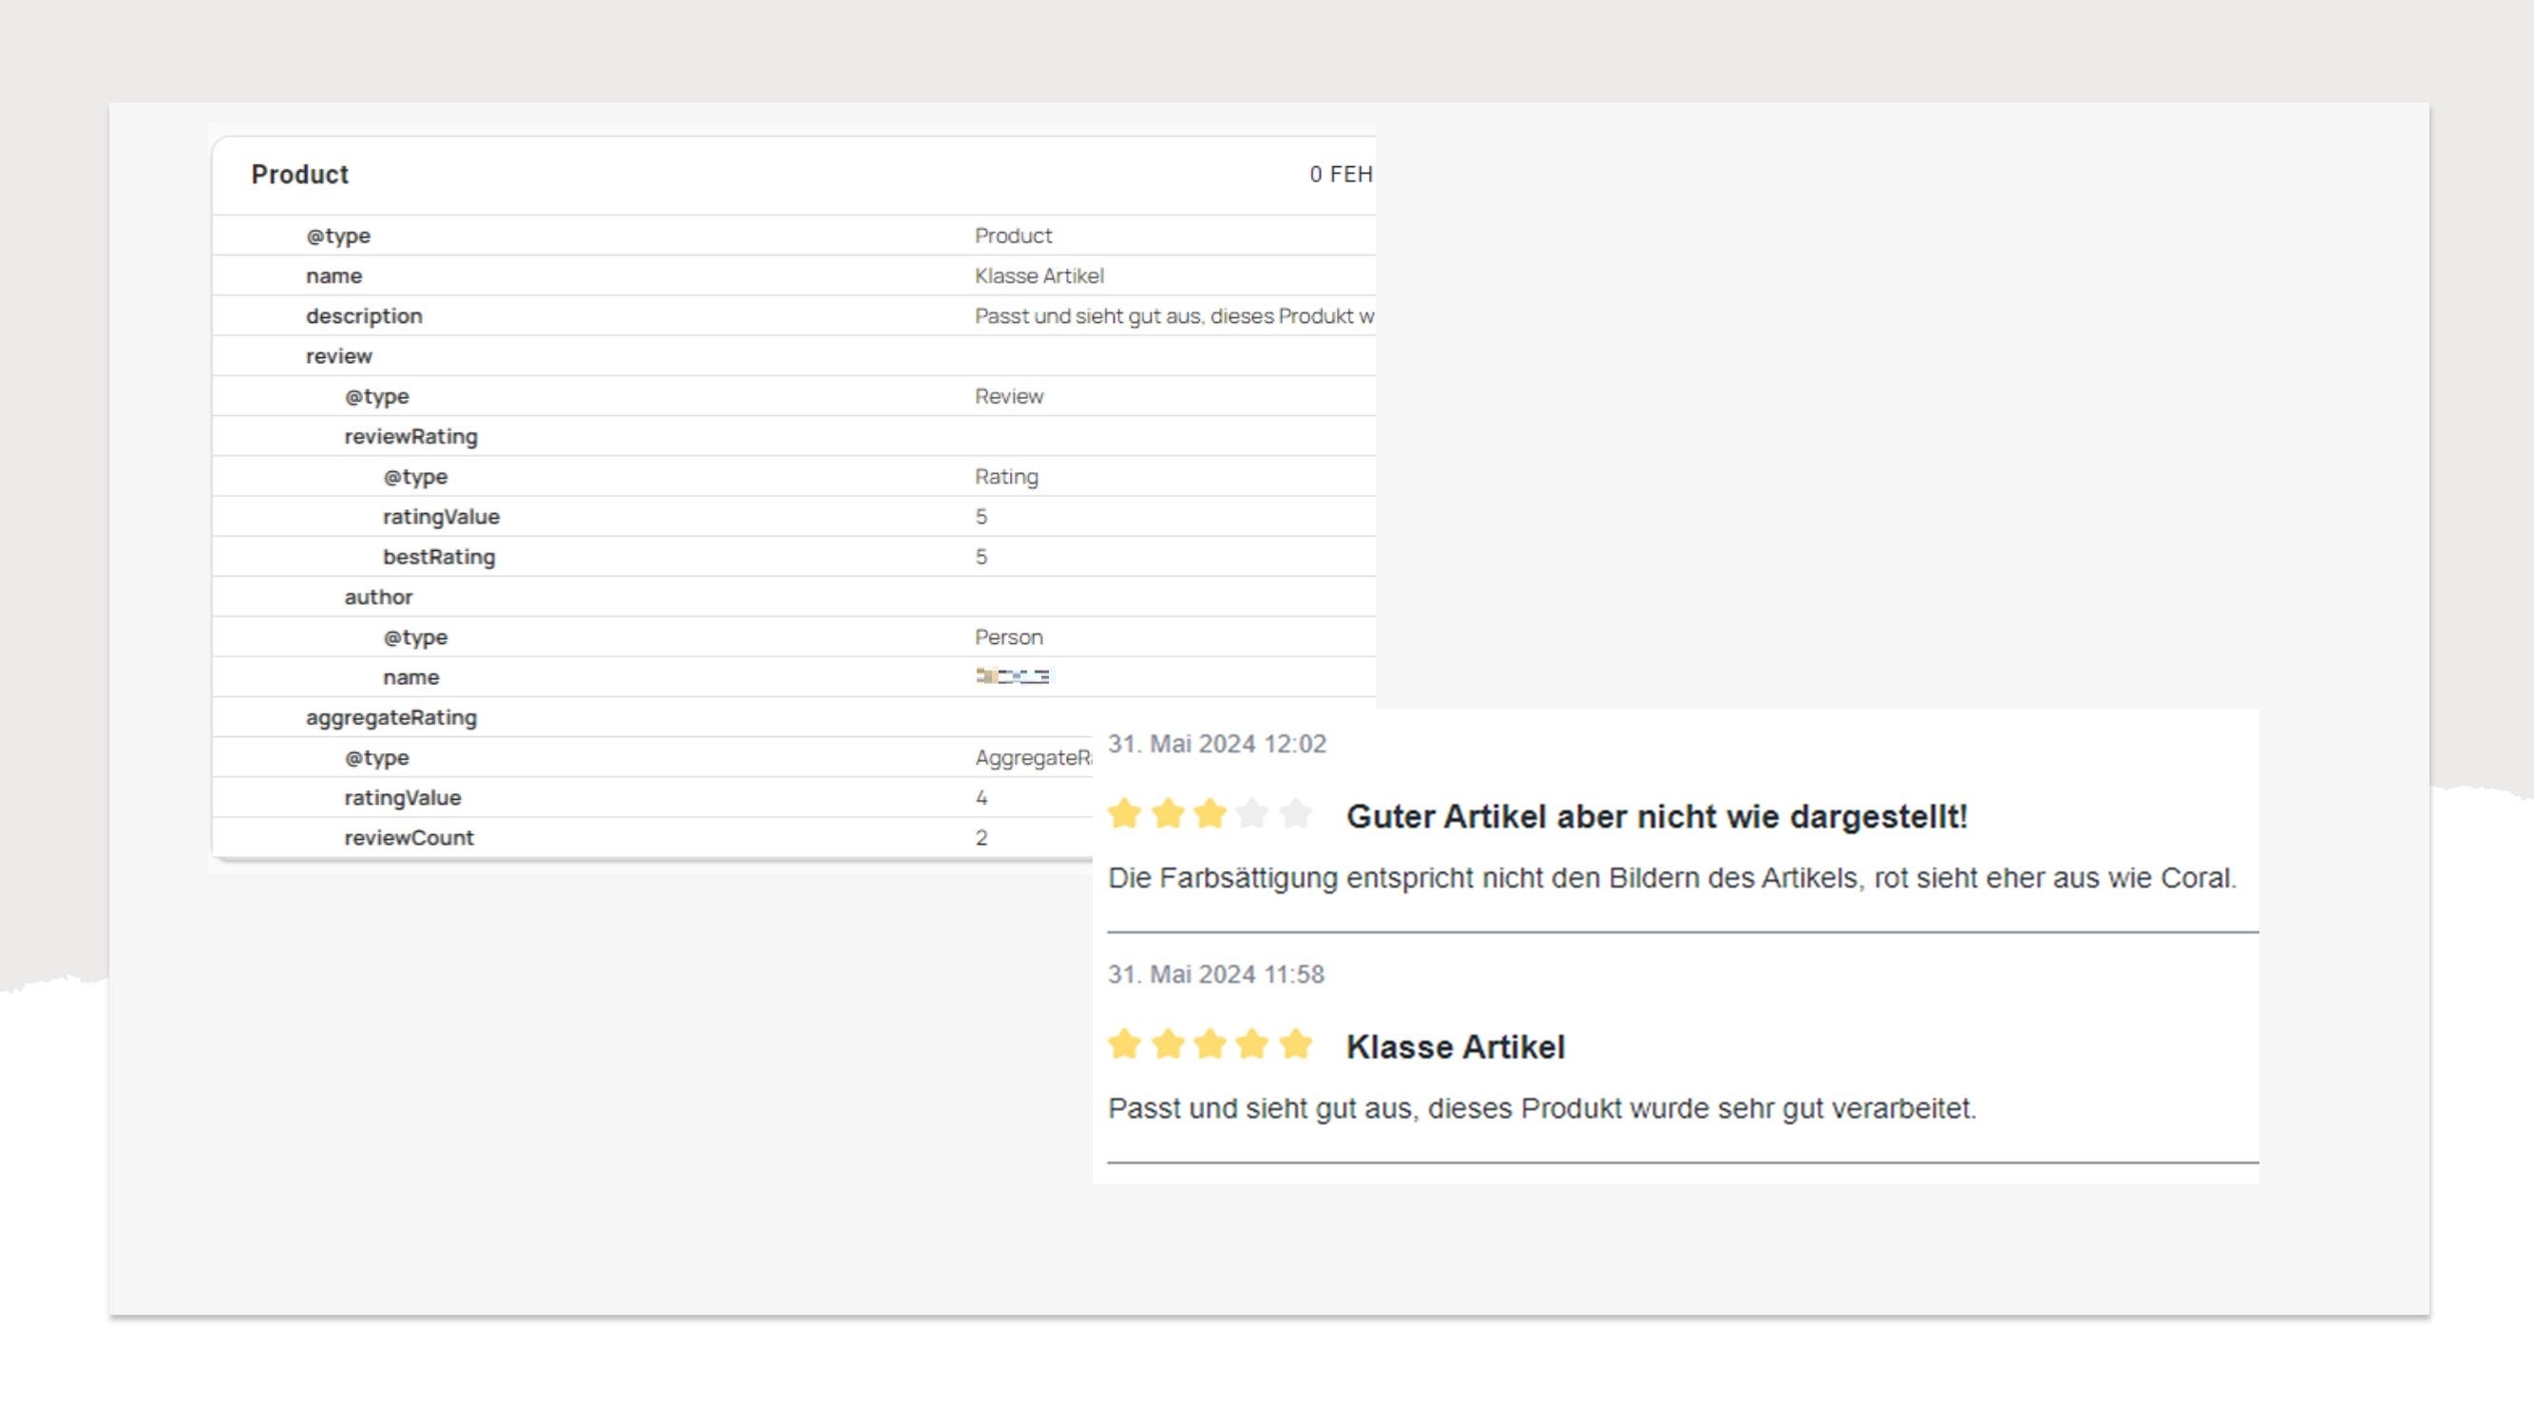Click the 'aggregateRating' property row

[x=794, y=718]
